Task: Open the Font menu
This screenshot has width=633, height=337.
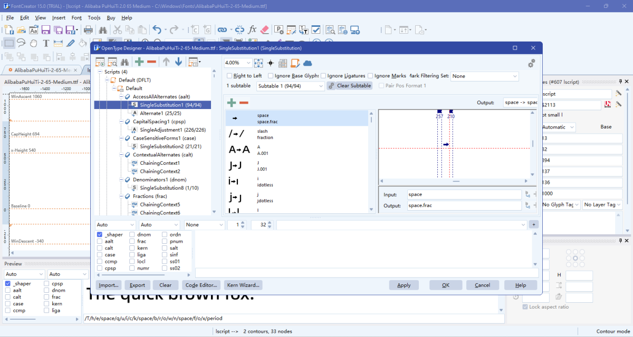Action: (x=76, y=17)
